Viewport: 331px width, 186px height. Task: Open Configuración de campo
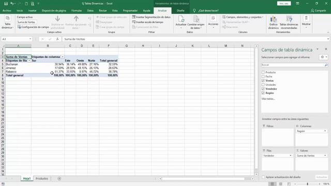(33, 27)
